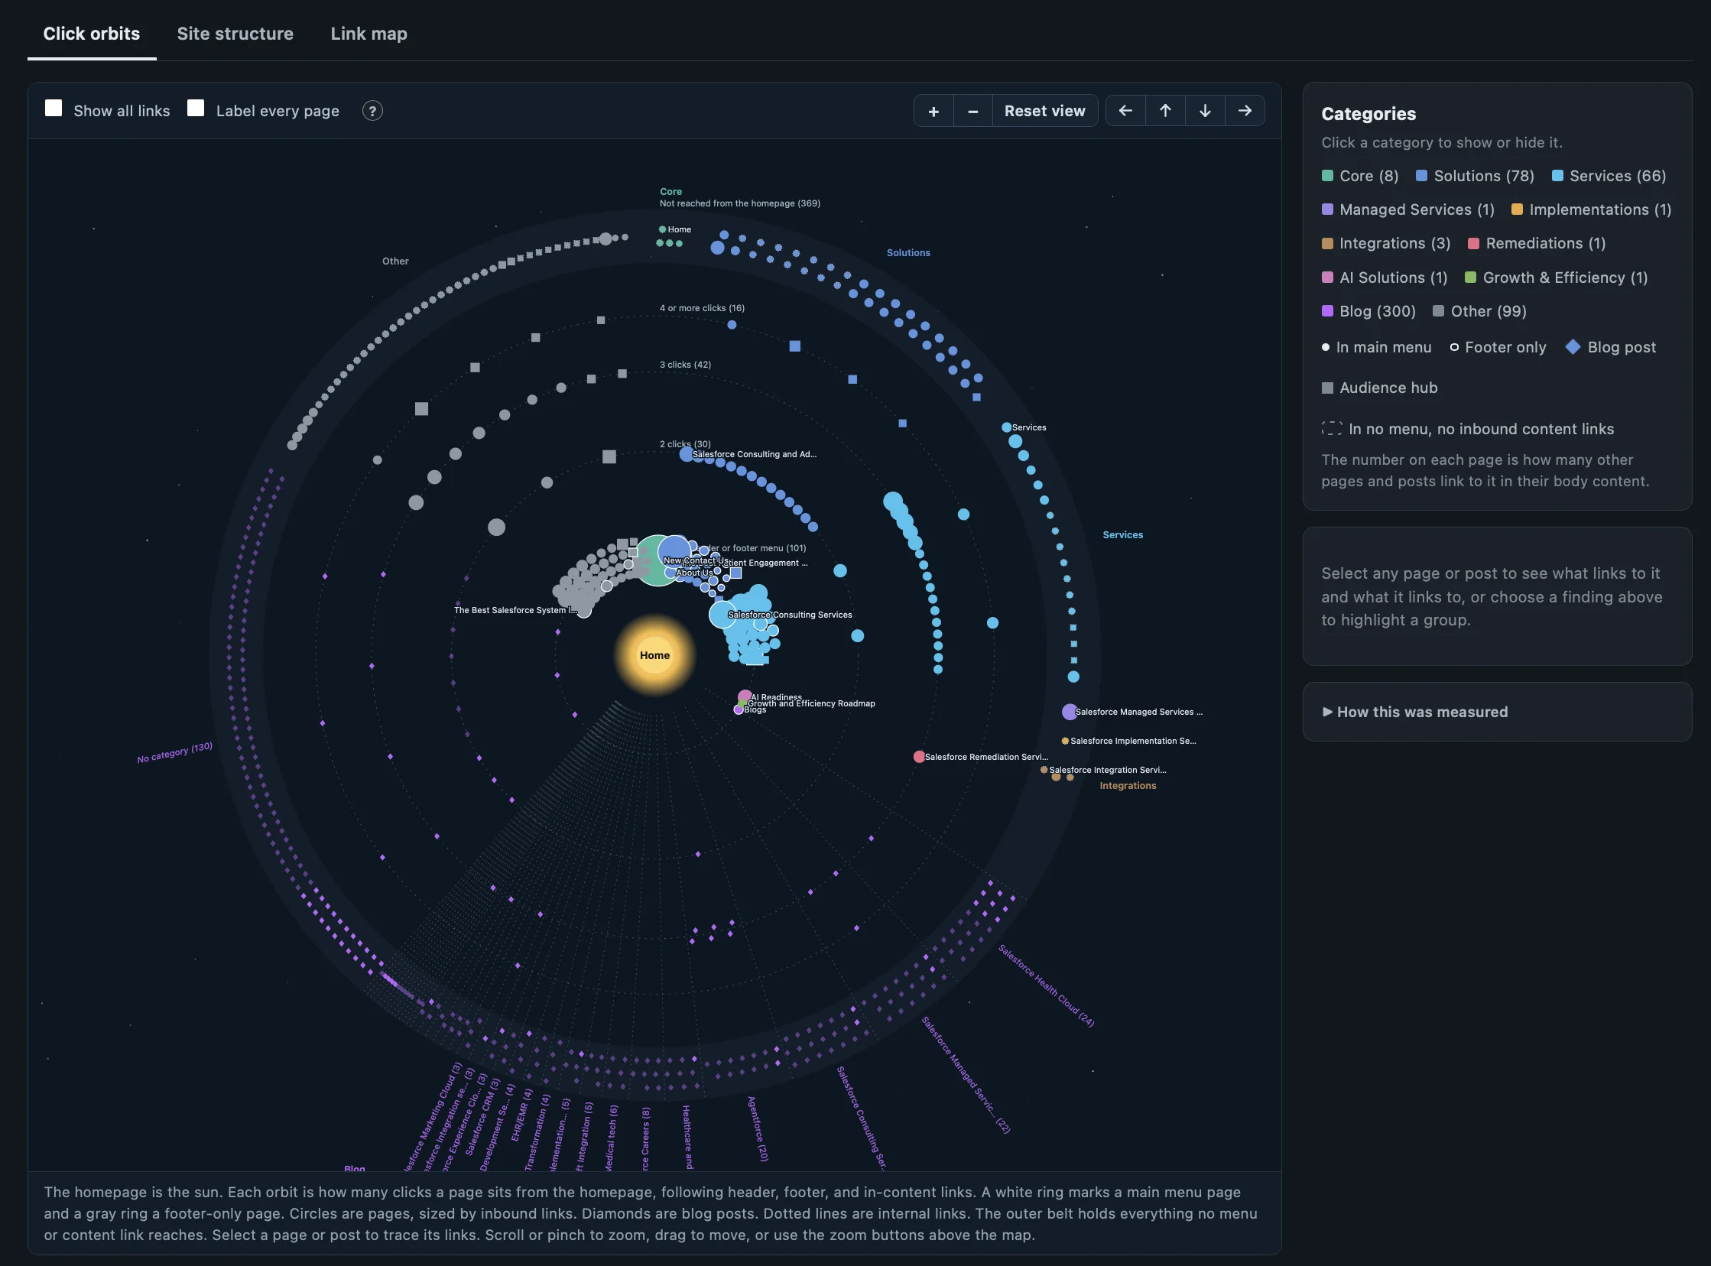Toggle the AI Solutions (1) category
Screen dimensions: 1711x1266
1385,278
